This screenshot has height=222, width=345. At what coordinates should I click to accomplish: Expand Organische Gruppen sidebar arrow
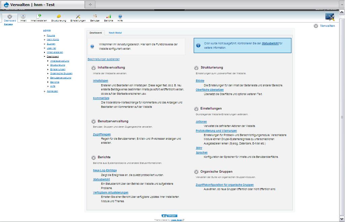point(48,74)
